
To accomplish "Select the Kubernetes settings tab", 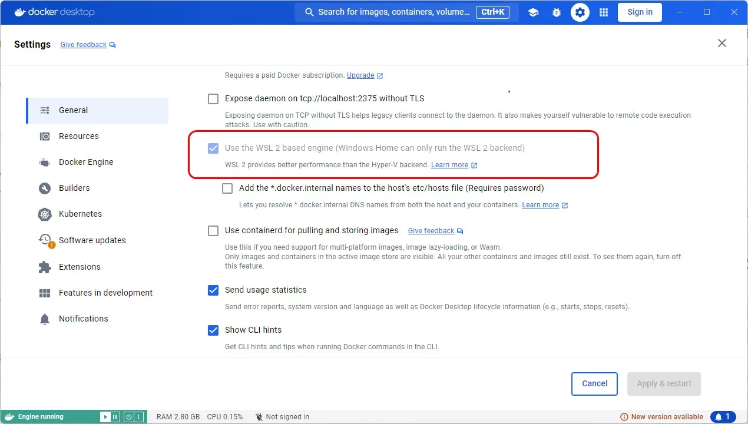I will (97, 214).
